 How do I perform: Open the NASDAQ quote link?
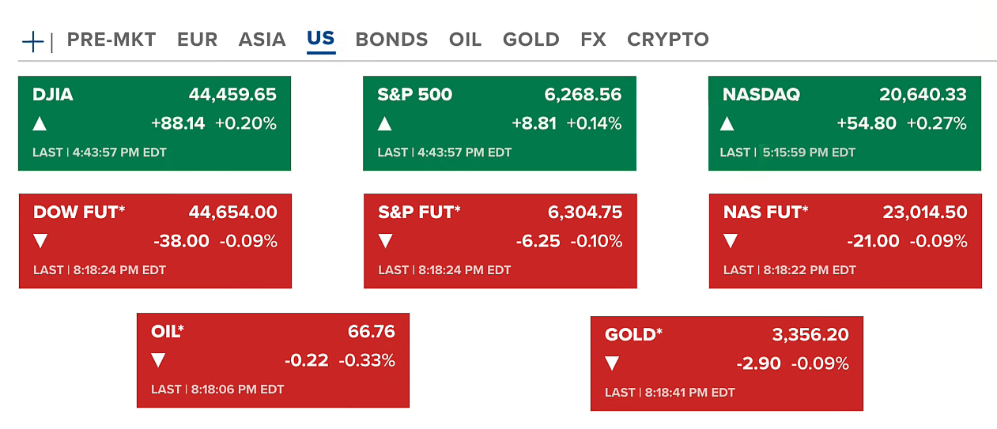tap(761, 95)
